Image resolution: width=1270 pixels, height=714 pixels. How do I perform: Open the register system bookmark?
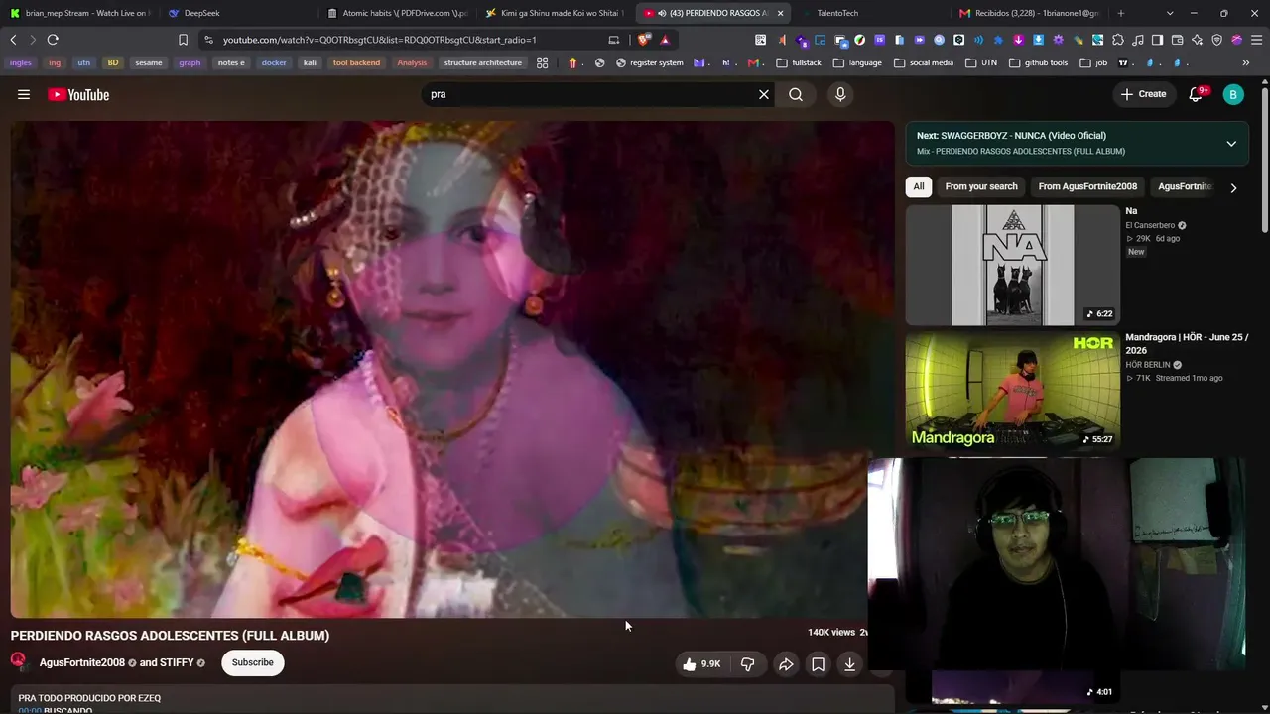coord(650,62)
